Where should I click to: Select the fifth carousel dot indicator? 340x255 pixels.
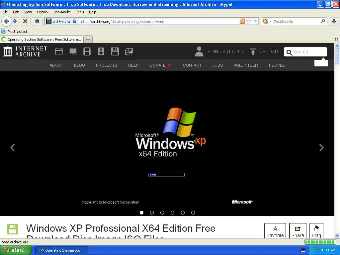(183, 212)
